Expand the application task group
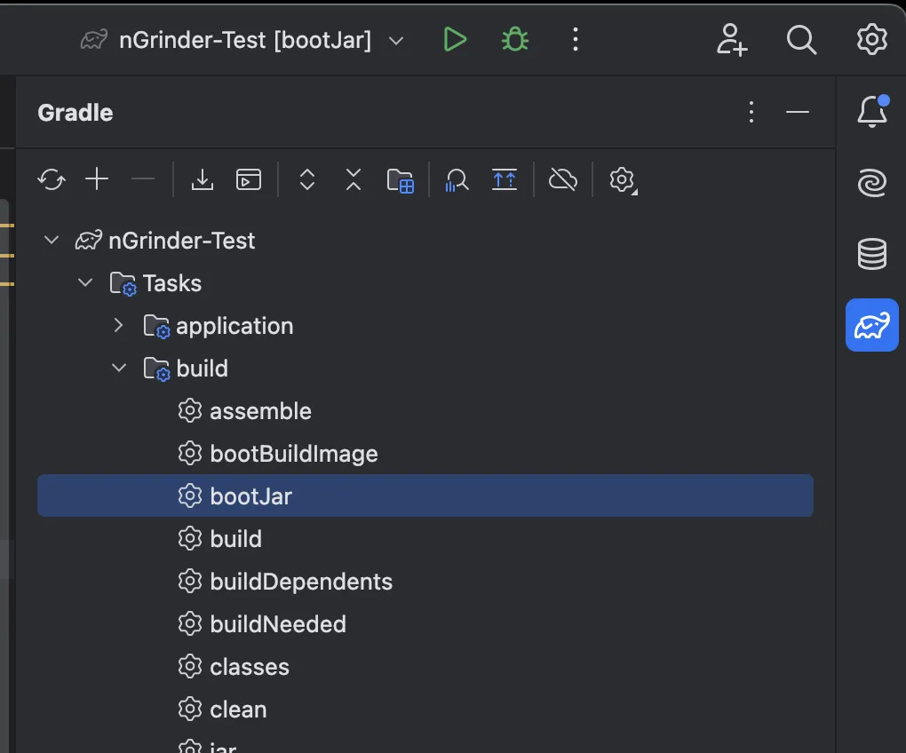Viewport: 906px width, 753px height. [118, 325]
